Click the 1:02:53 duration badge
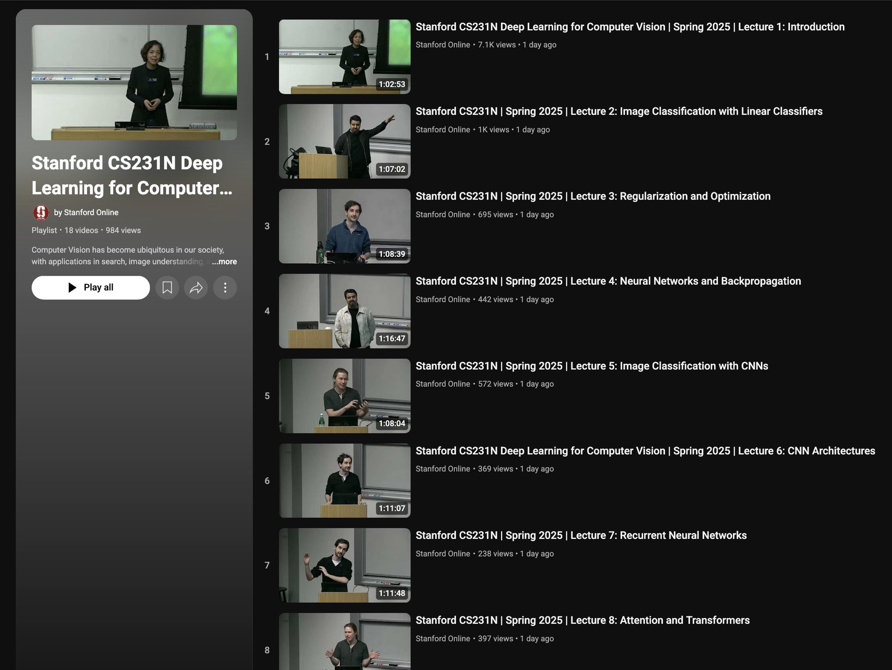The width and height of the screenshot is (892, 670). coord(392,84)
